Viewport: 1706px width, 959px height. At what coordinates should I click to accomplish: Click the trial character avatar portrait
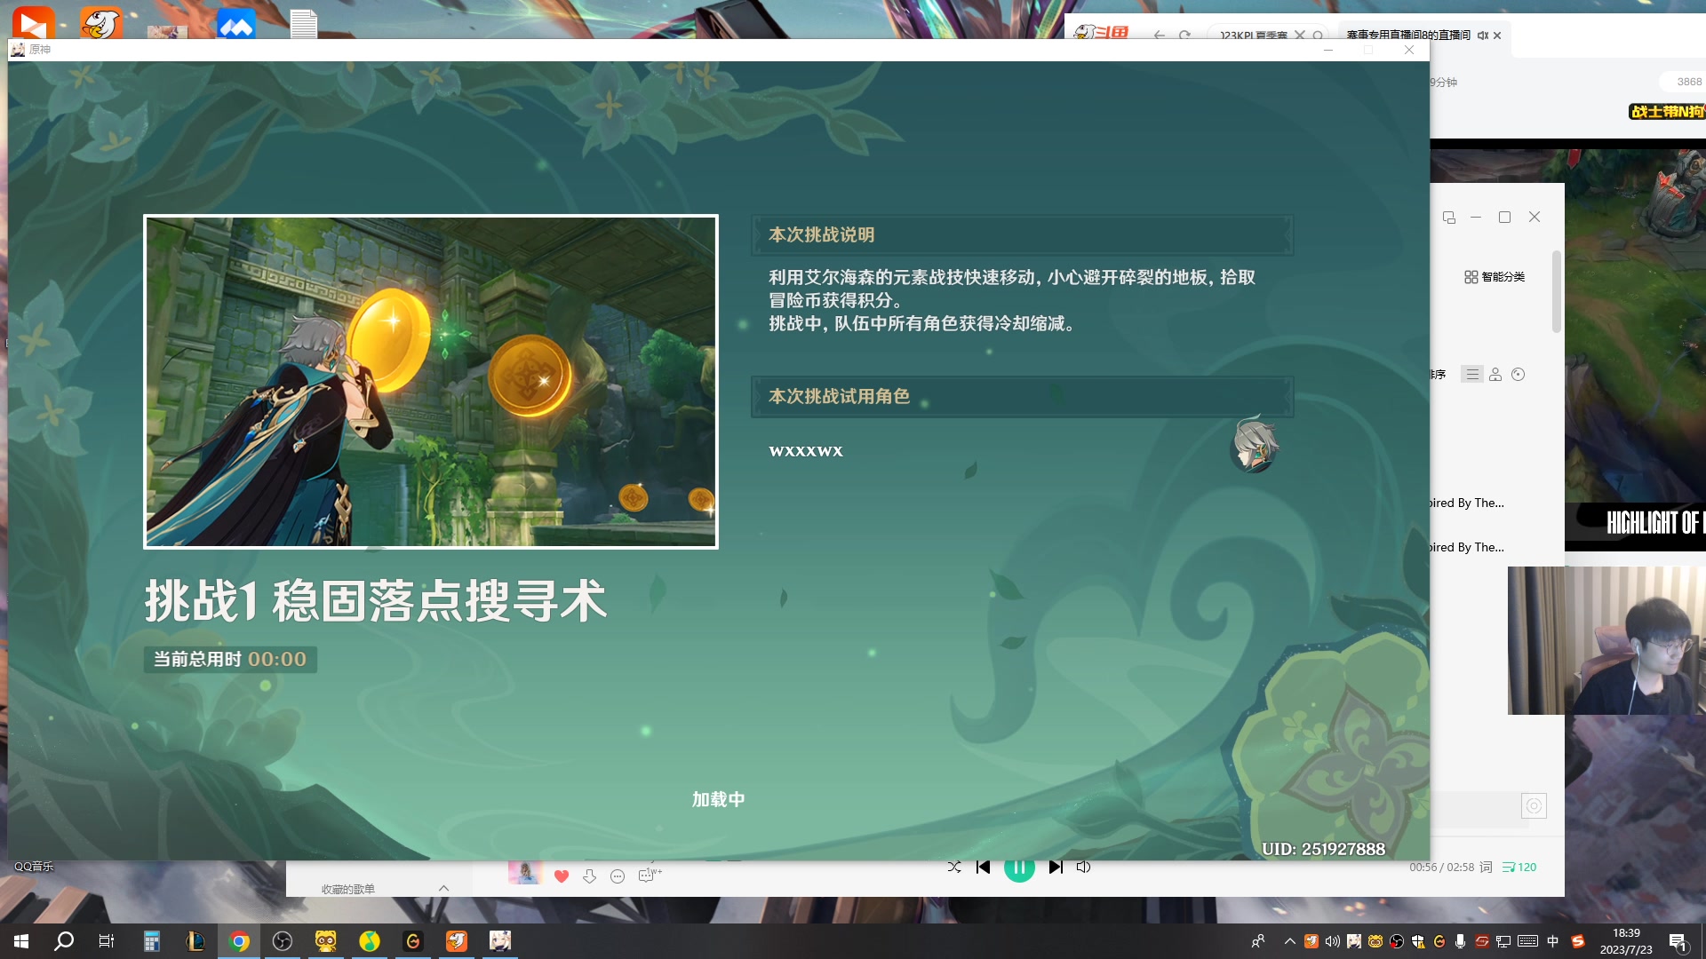click(1256, 445)
